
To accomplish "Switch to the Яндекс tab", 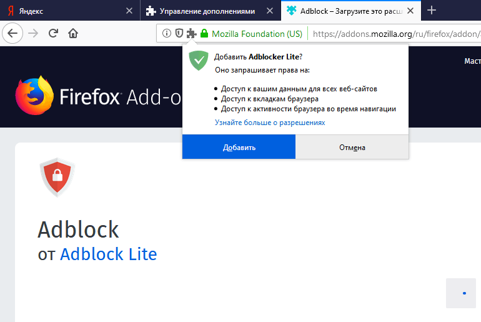I will (70, 11).
